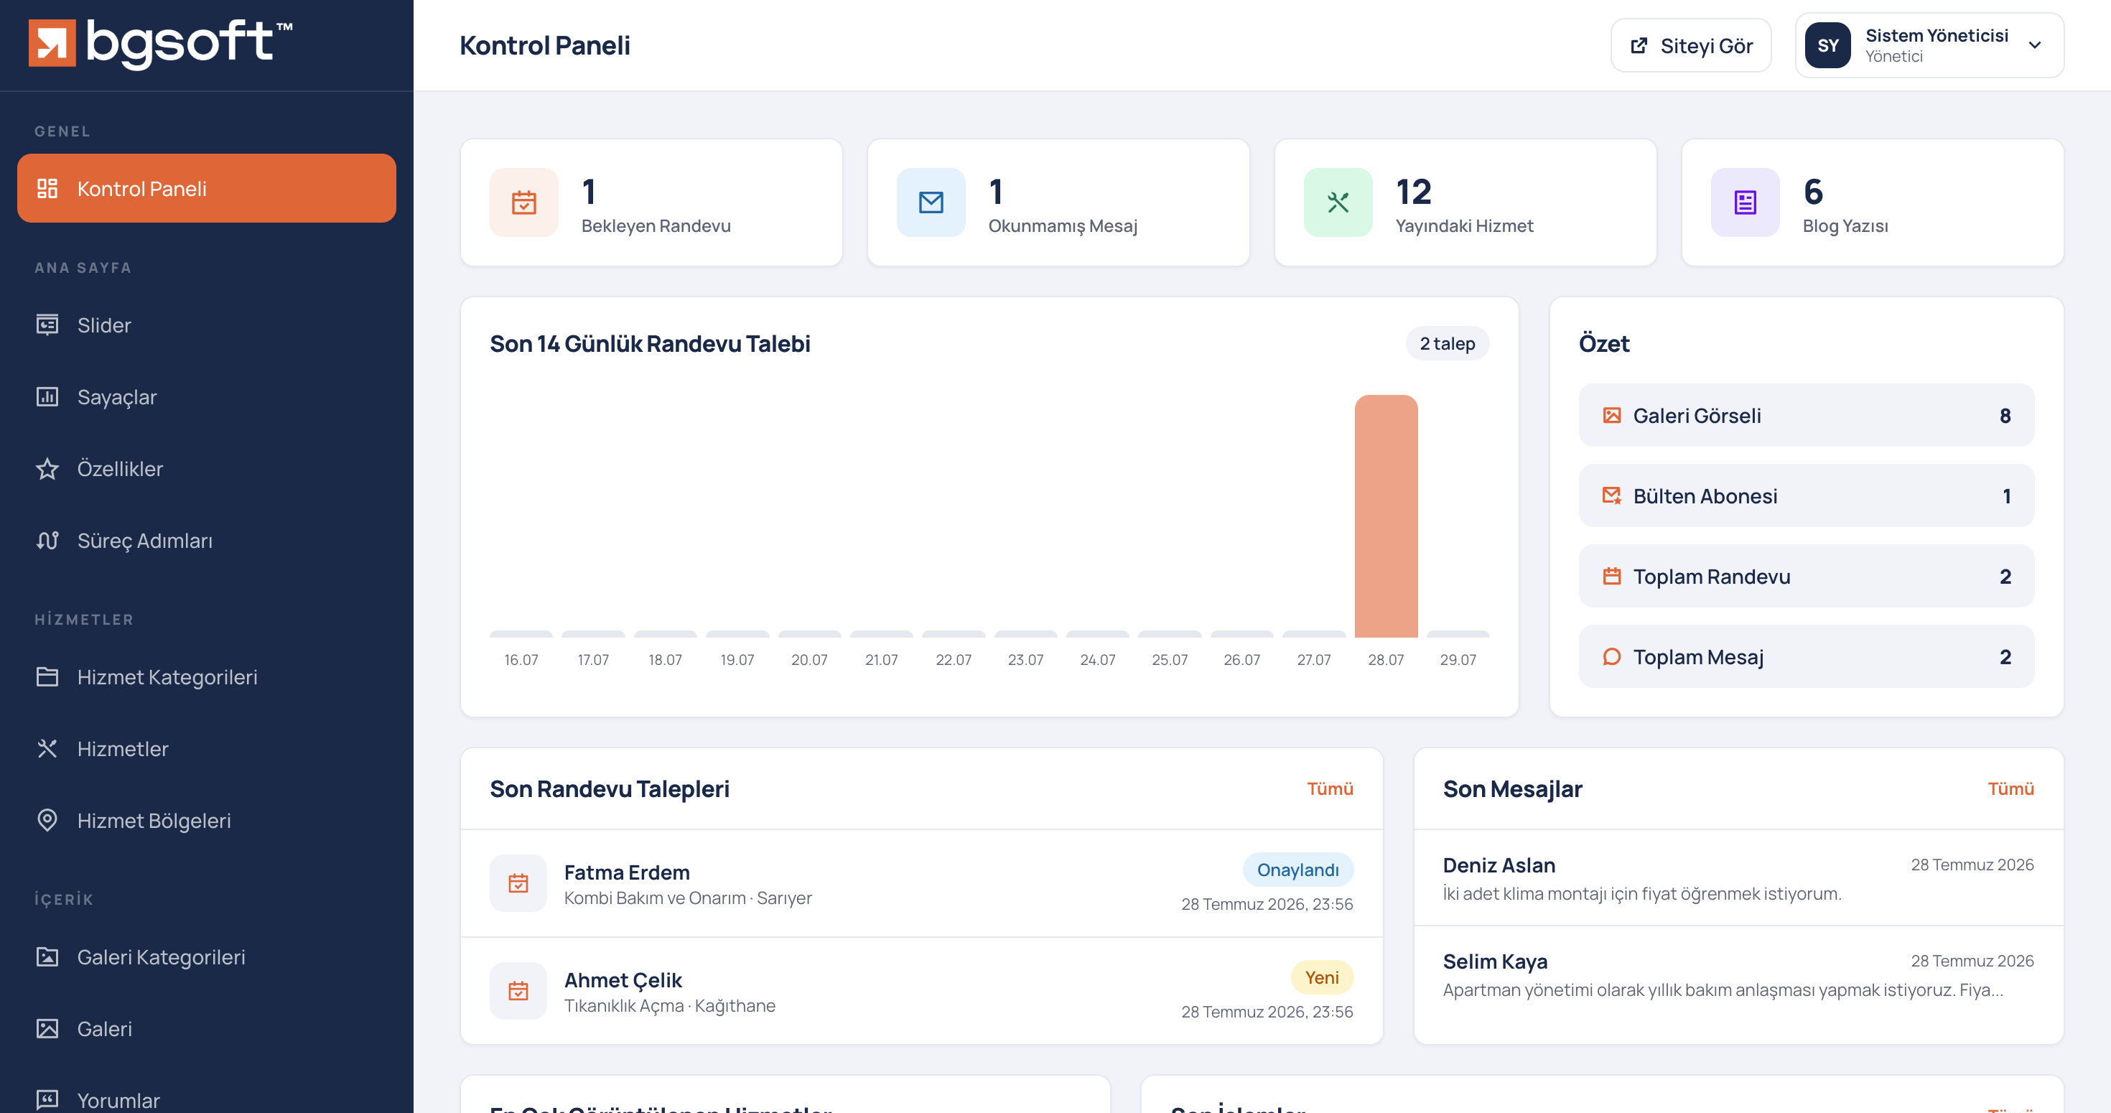This screenshot has width=2111, height=1113.
Task: Click the Bekleyen Randevu calendar icon
Action: coord(523,202)
